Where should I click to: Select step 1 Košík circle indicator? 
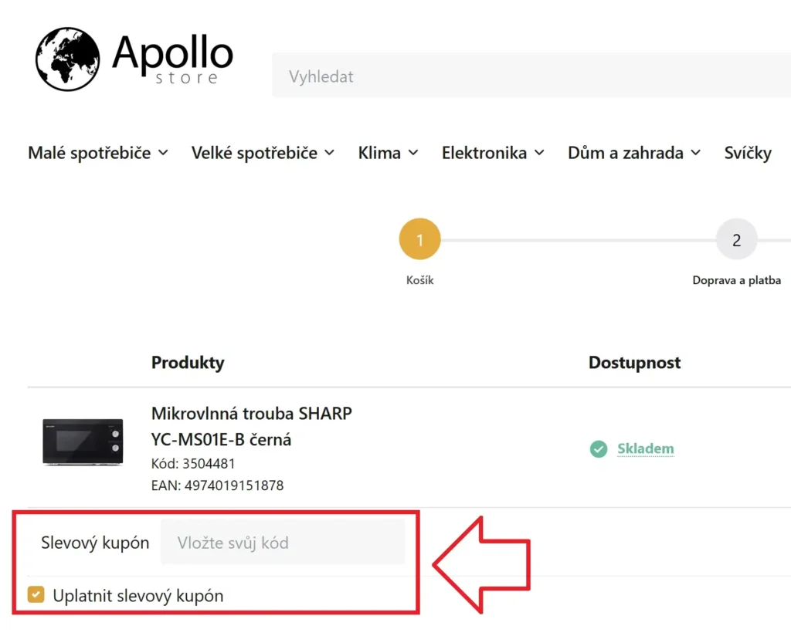419,238
